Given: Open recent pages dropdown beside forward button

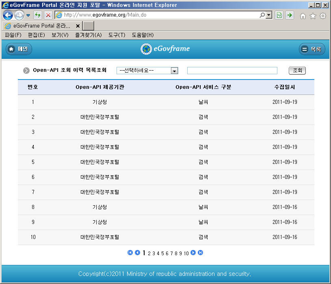Looking at the screenshot, I should click(28, 15).
